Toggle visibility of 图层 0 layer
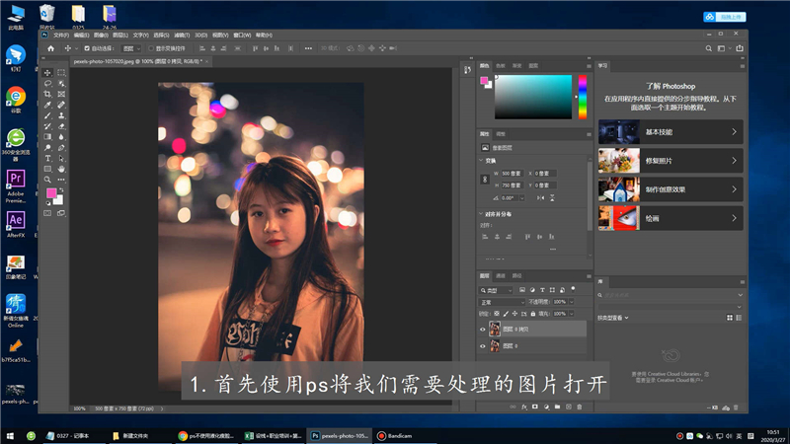Screen dimensions: 790x444 [483, 346]
